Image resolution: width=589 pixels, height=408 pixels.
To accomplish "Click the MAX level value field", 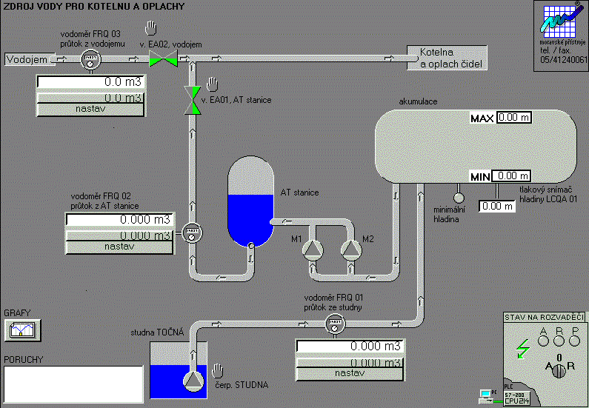I will click(x=513, y=118).
